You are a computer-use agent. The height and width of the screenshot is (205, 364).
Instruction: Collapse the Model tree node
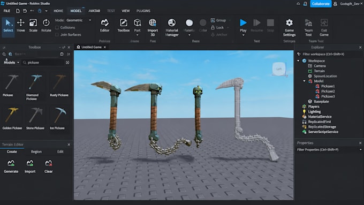(305, 81)
